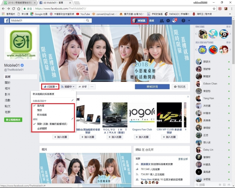Click the blue learn more button

click(152, 86)
